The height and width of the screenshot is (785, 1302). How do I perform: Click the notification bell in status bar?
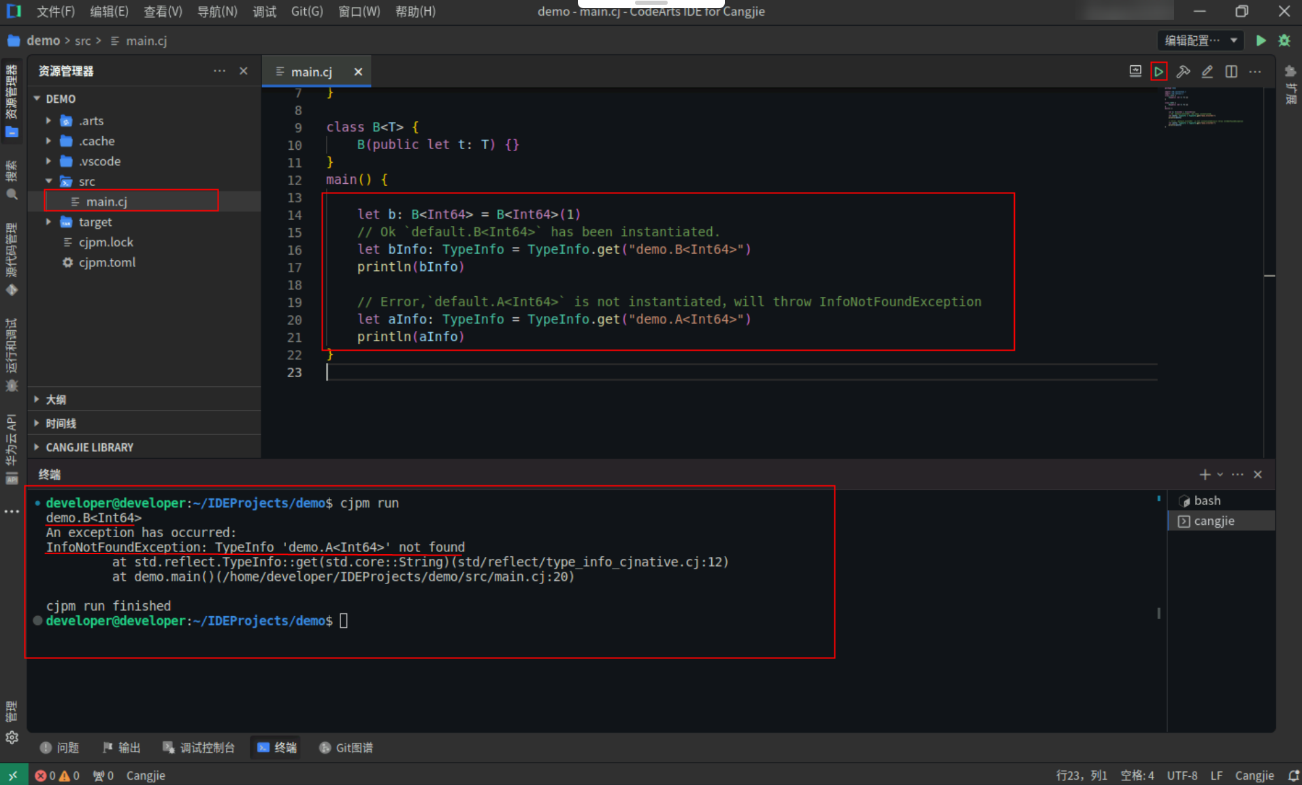pyautogui.click(x=1294, y=775)
